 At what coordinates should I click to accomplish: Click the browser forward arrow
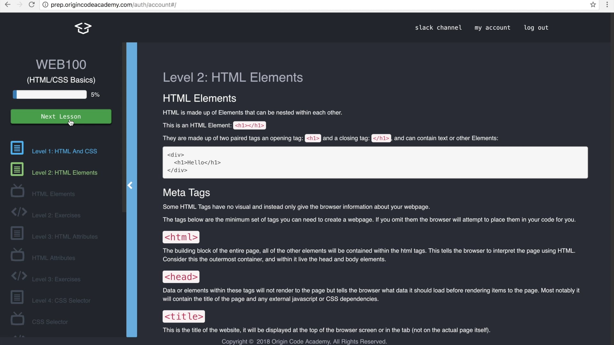(x=20, y=5)
